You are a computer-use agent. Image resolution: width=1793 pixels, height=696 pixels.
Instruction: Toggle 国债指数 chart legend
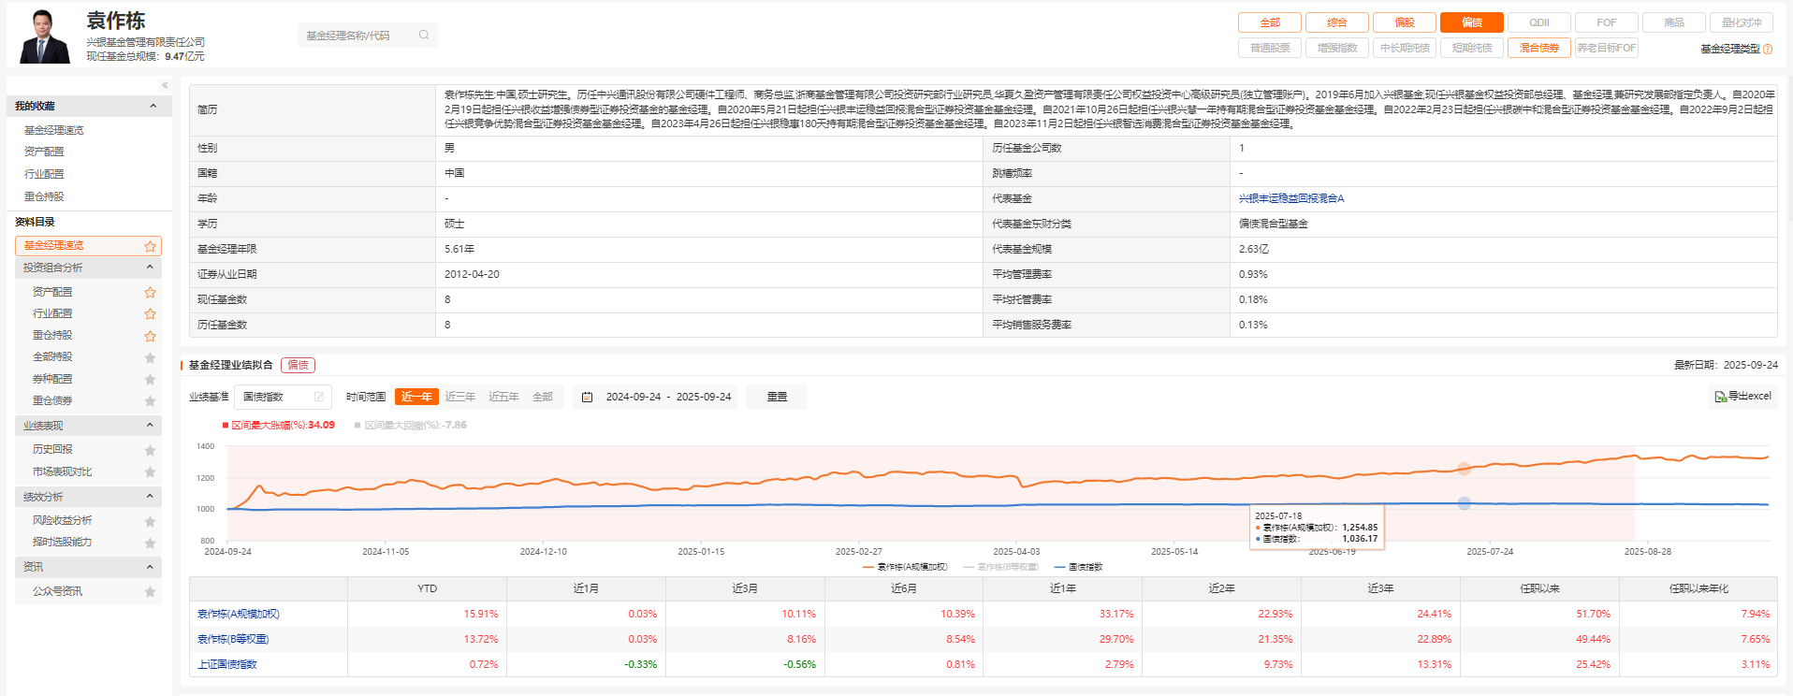[1078, 567]
